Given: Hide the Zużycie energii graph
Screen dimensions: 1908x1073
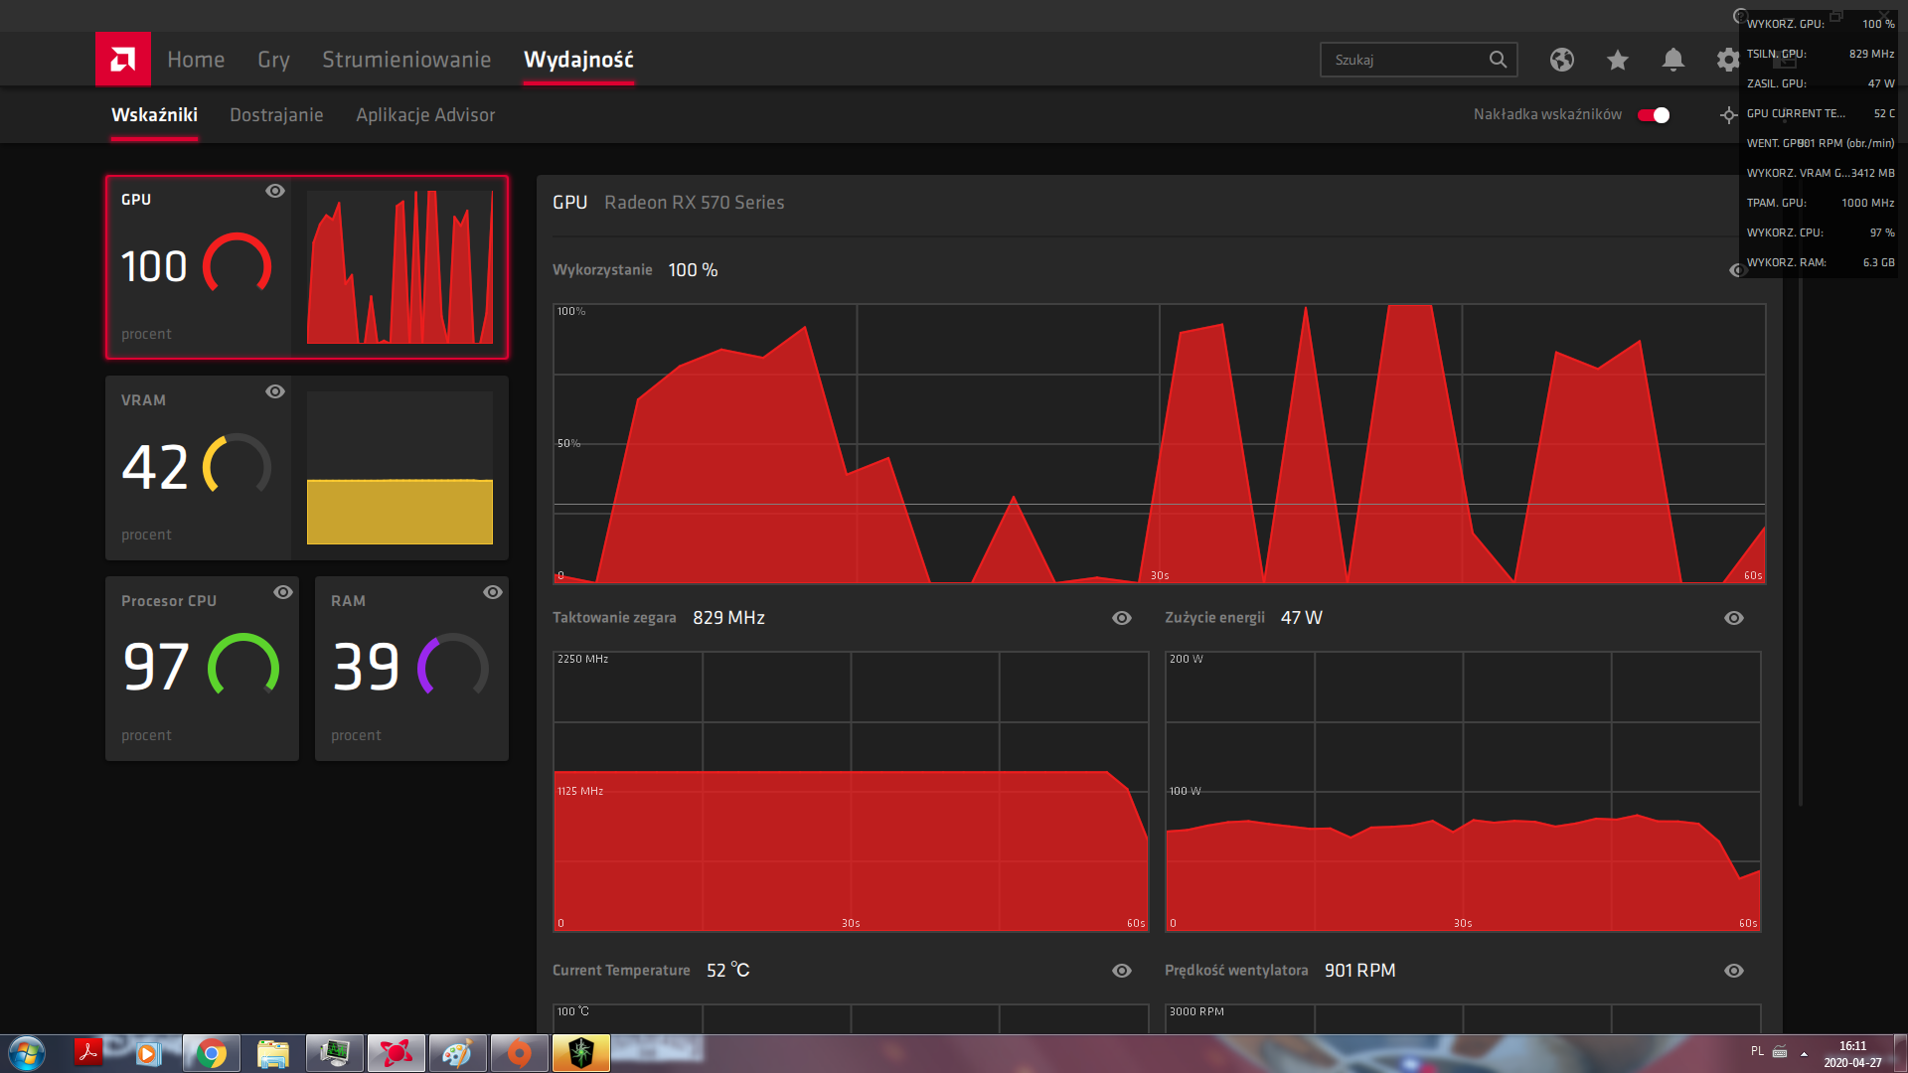Looking at the screenshot, I should [1734, 618].
